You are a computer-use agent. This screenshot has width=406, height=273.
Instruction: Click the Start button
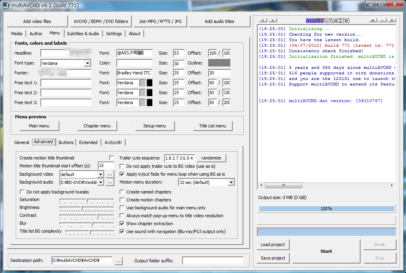tap(326, 251)
